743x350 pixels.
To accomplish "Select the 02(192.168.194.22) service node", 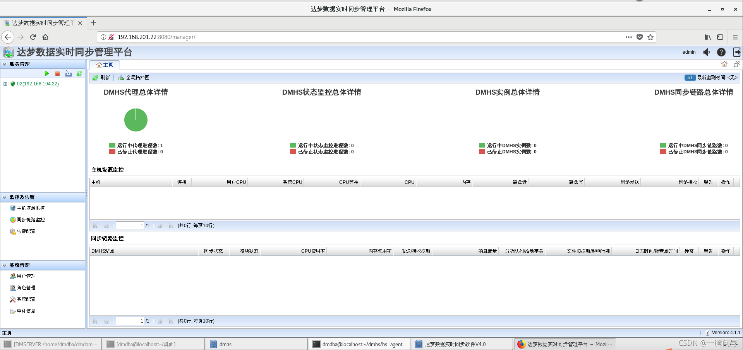I will [38, 84].
